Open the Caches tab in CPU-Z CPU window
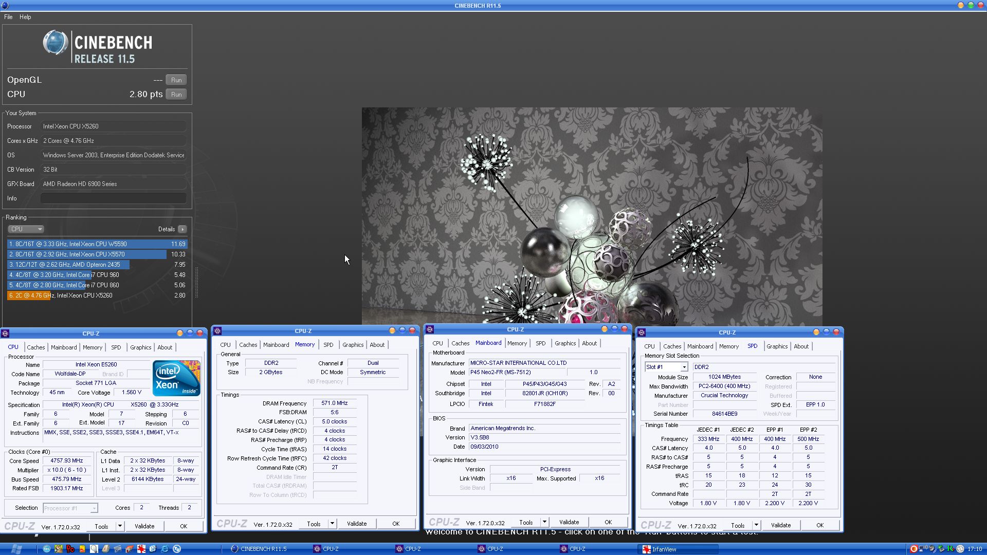The height and width of the screenshot is (555, 987). [x=36, y=347]
